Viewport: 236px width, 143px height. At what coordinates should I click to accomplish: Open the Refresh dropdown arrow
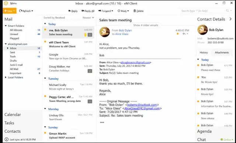point(32,11)
